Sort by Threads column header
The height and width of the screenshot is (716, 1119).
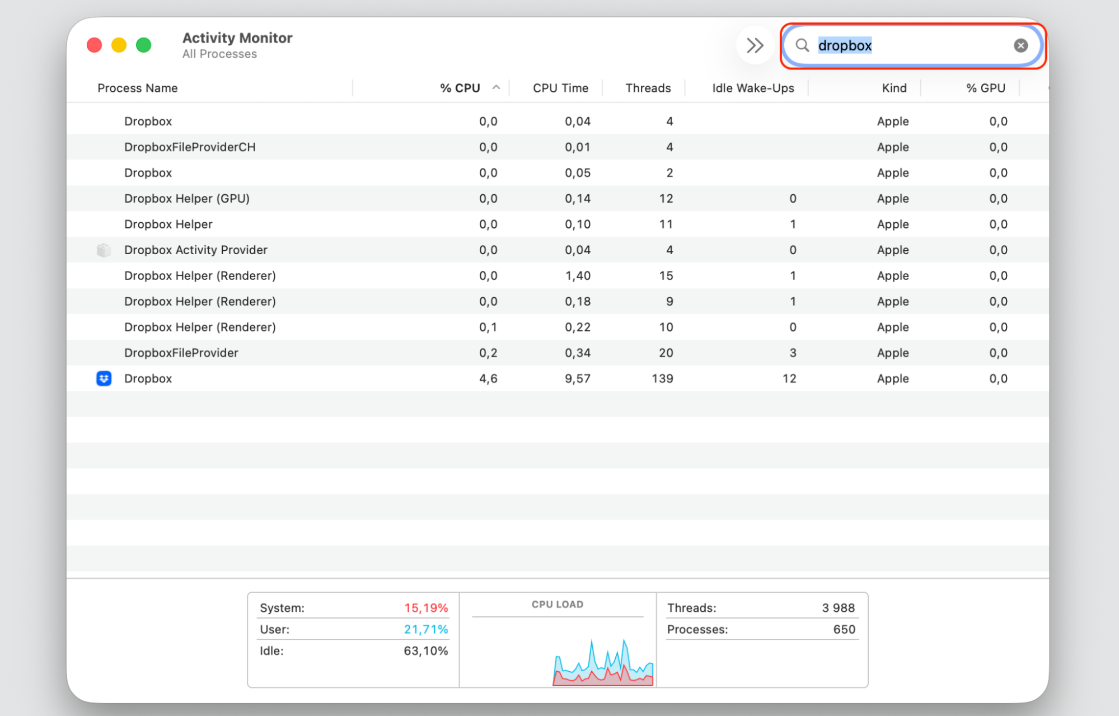tap(648, 88)
